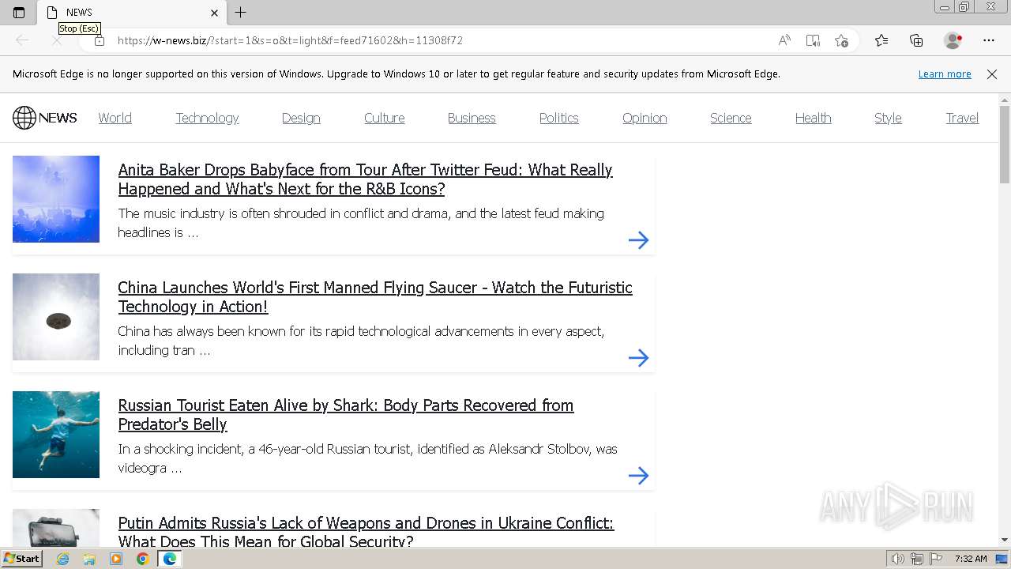Click page vertical scrollbar thumb

pos(1005,145)
